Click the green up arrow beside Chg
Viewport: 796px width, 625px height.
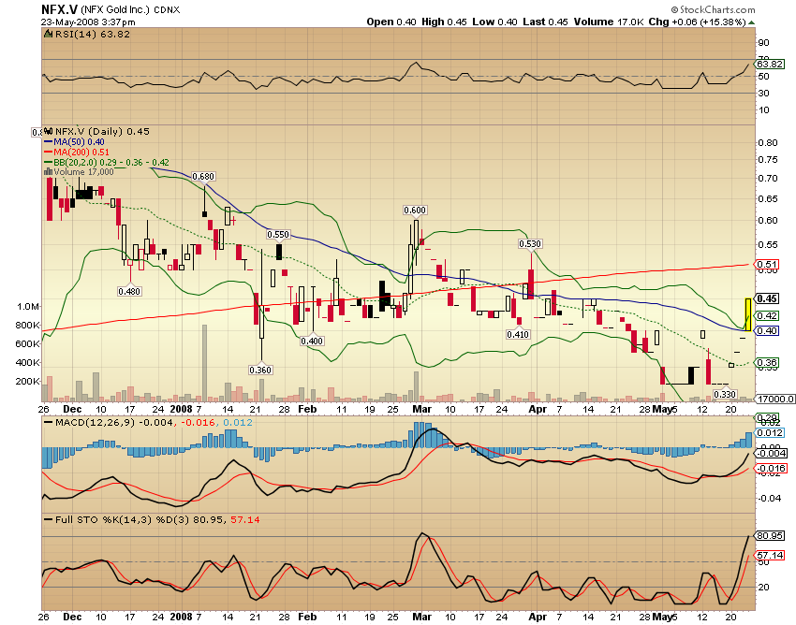pos(751,22)
